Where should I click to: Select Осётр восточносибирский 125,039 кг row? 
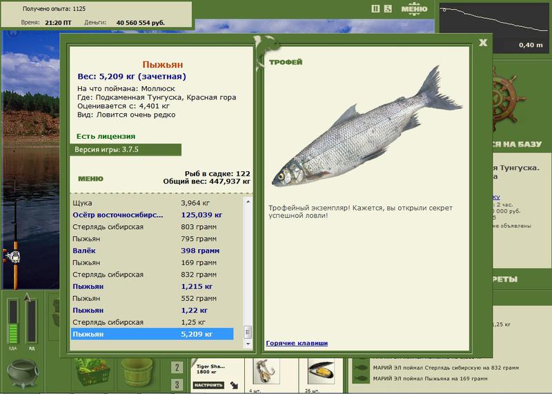tap(152, 215)
